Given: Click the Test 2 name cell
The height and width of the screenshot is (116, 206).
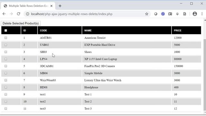Looking at the screenshot, I should (x=126, y=101).
